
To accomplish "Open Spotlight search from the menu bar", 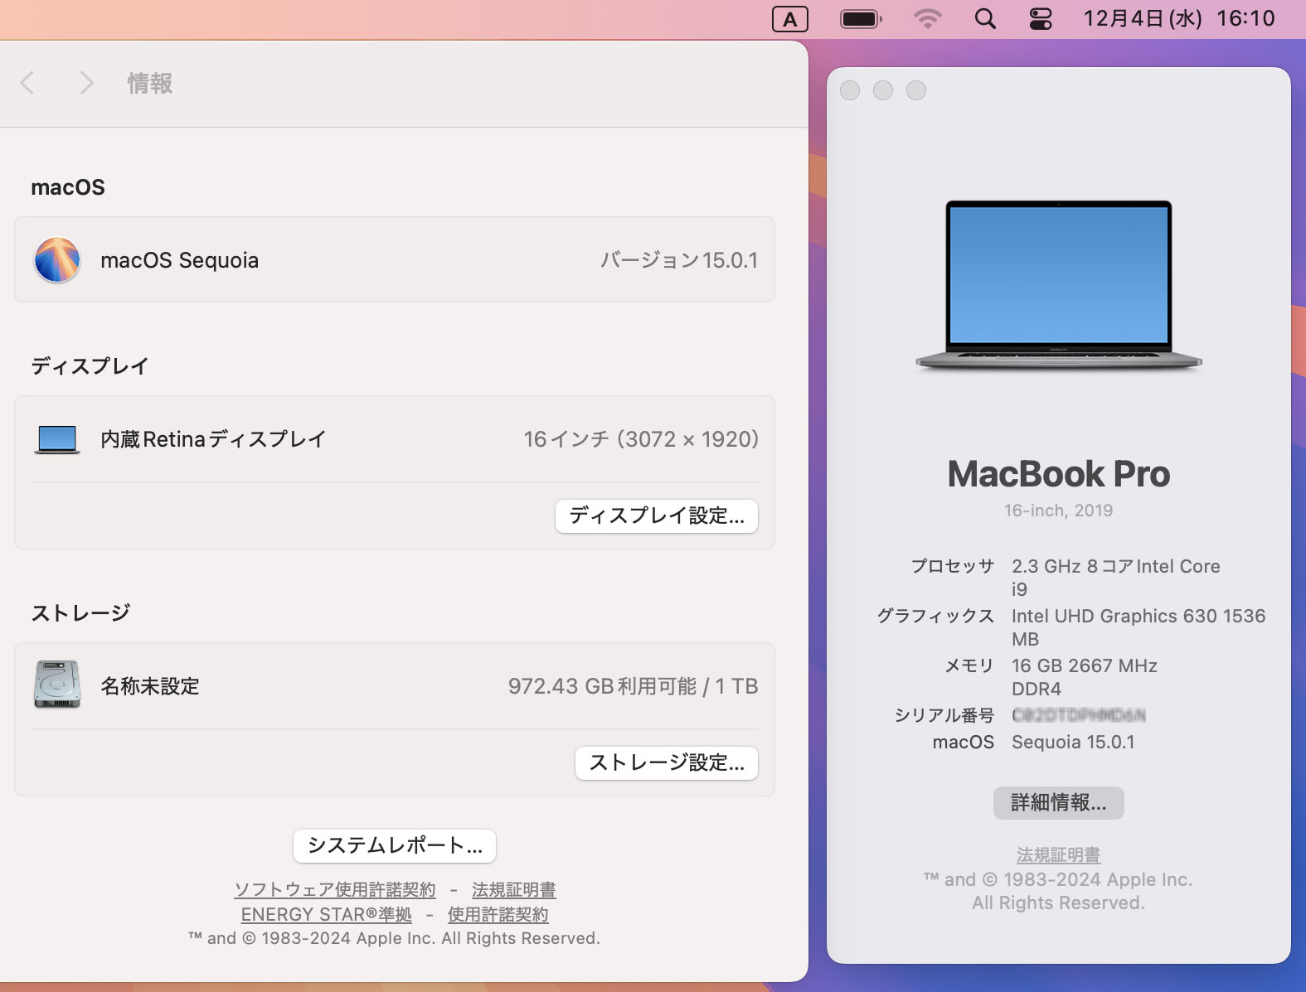I will (985, 19).
